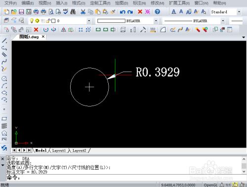This screenshot has width=247, height=187.
Task: Collapse the command panel with the small down arrow
Action: 2,165
